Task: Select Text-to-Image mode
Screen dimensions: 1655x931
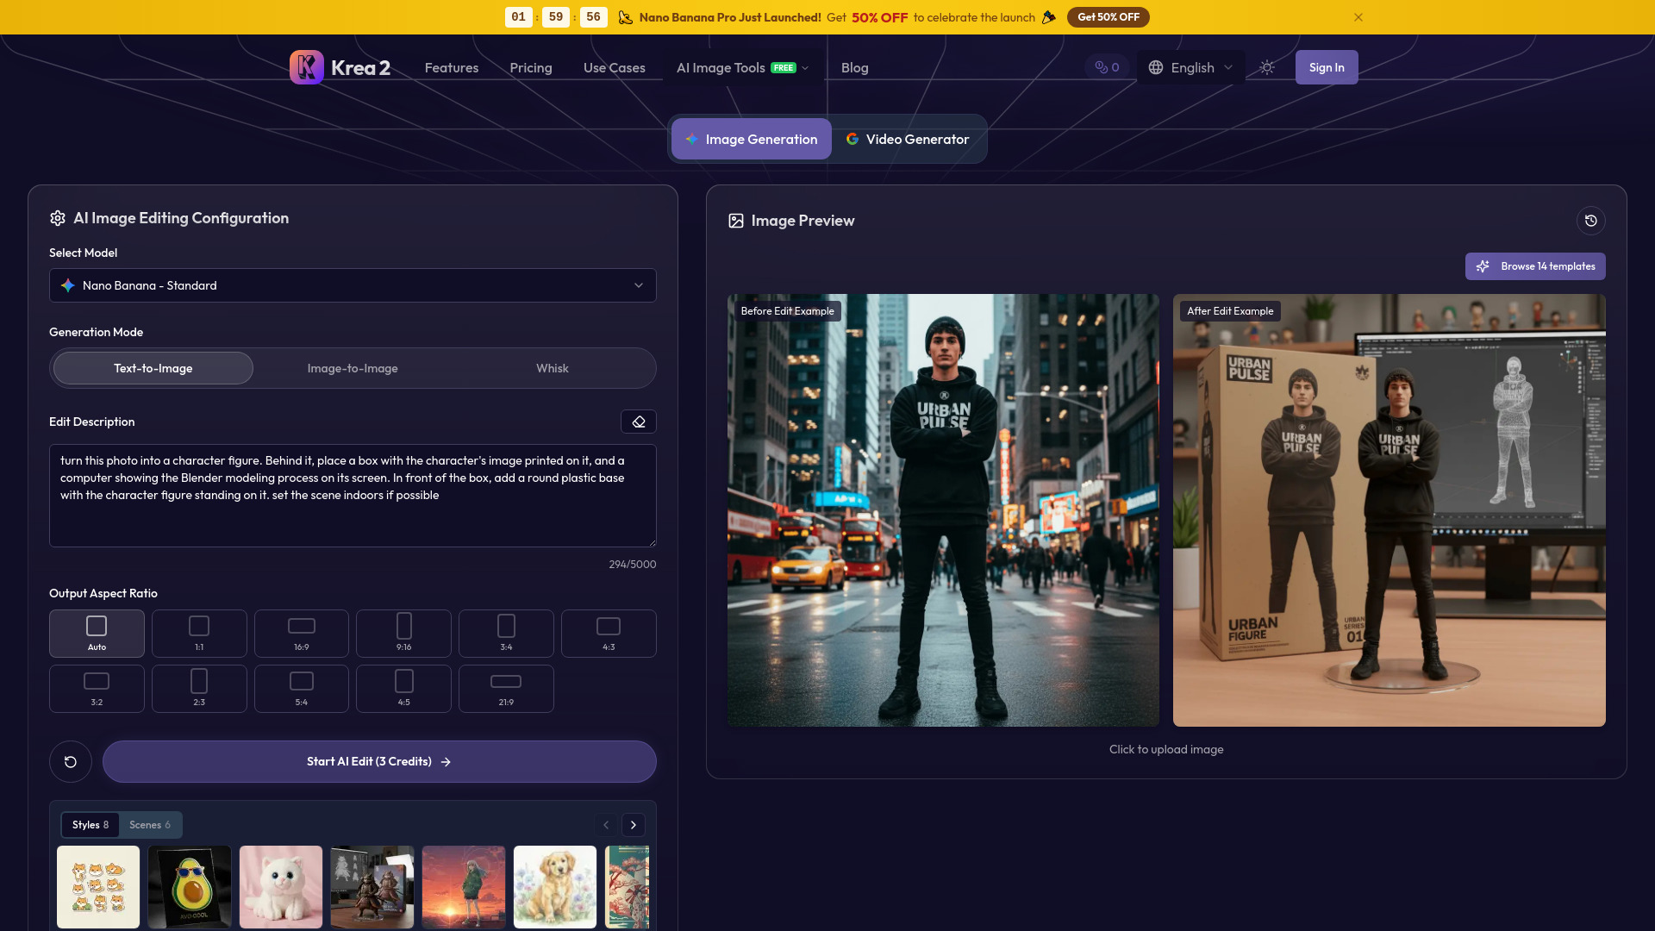Action: tap(153, 368)
